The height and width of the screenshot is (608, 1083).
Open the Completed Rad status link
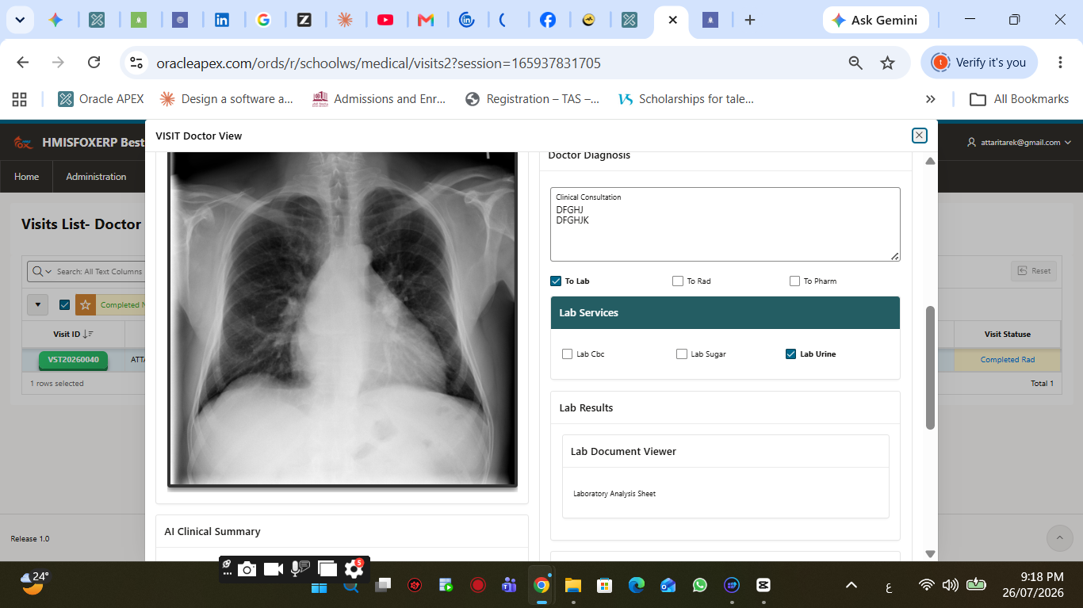pos(1007,360)
